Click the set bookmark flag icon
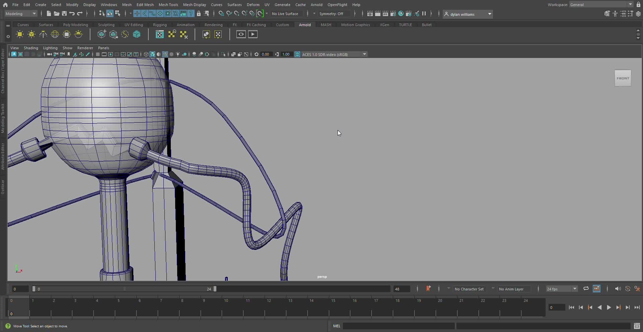Screen dimensions: 643x332 (428, 289)
